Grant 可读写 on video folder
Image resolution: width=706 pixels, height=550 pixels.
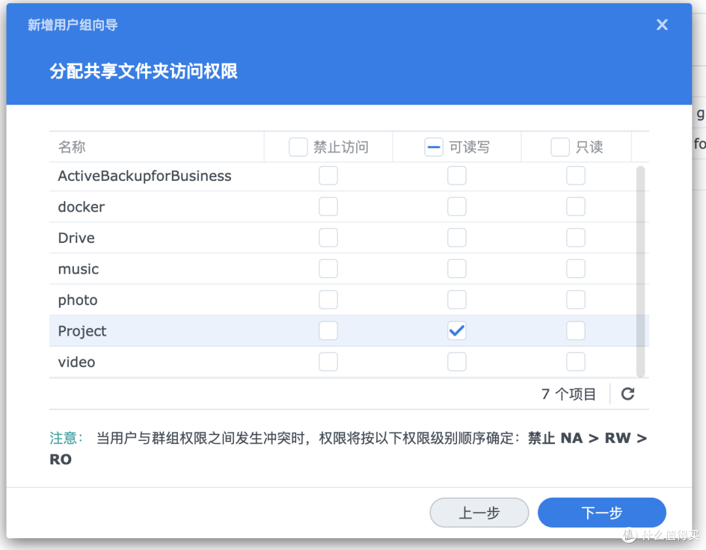coord(456,362)
